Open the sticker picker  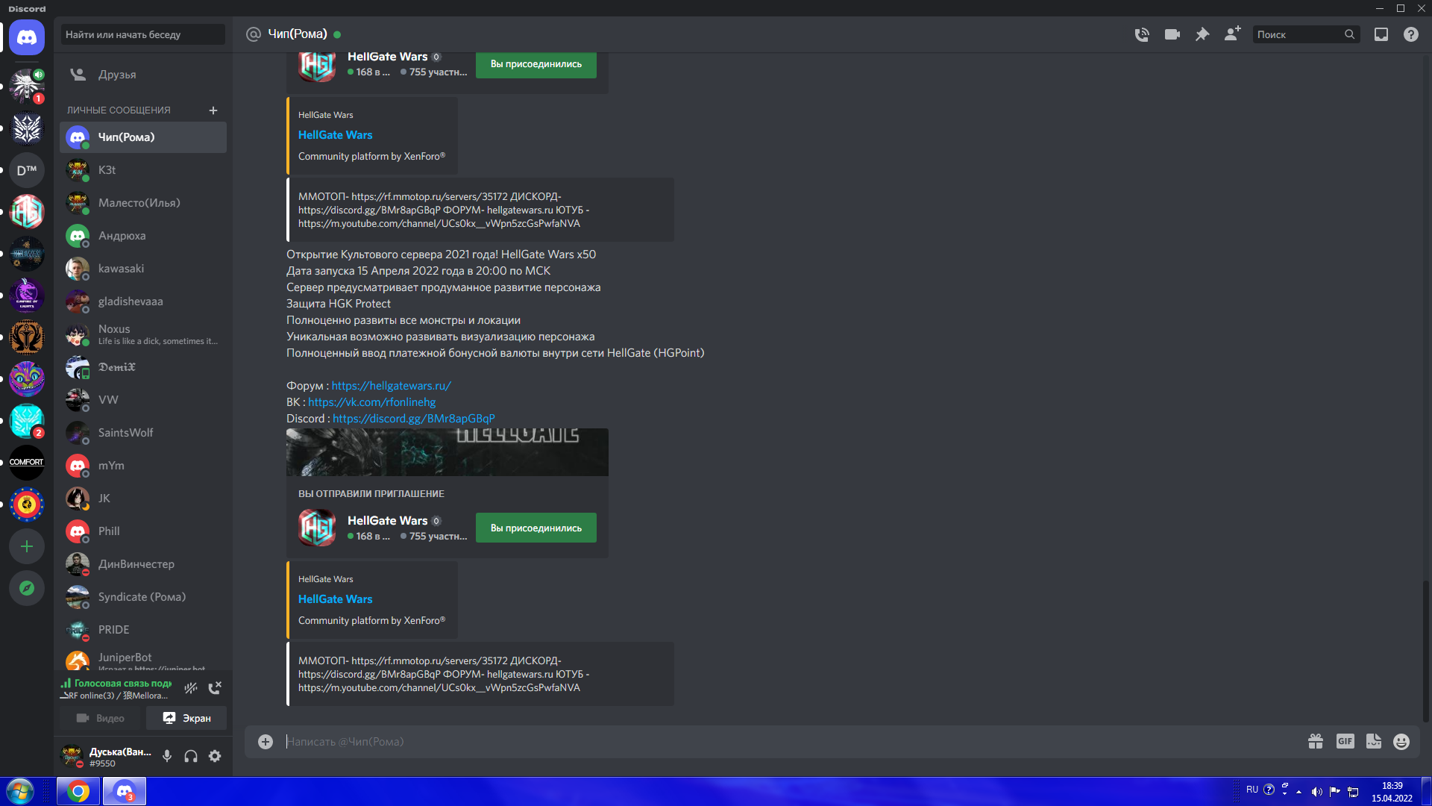(1374, 742)
